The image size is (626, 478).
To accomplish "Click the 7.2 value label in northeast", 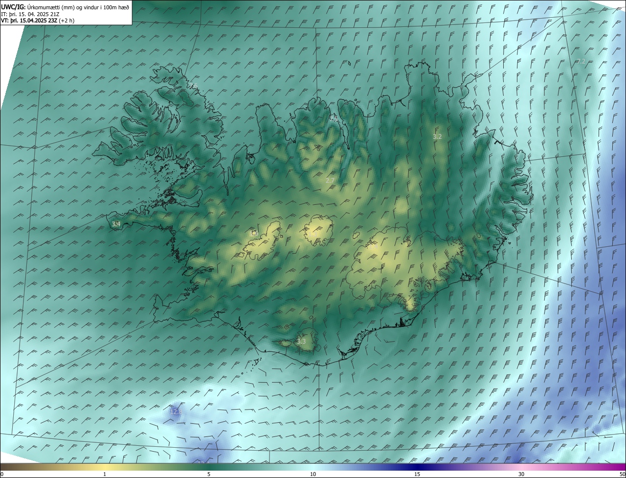I will click(x=581, y=62).
